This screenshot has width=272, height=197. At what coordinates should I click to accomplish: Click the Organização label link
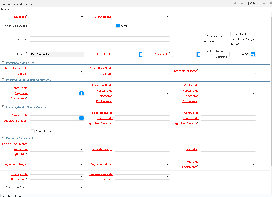pyautogui.click(x=103, y=17)
